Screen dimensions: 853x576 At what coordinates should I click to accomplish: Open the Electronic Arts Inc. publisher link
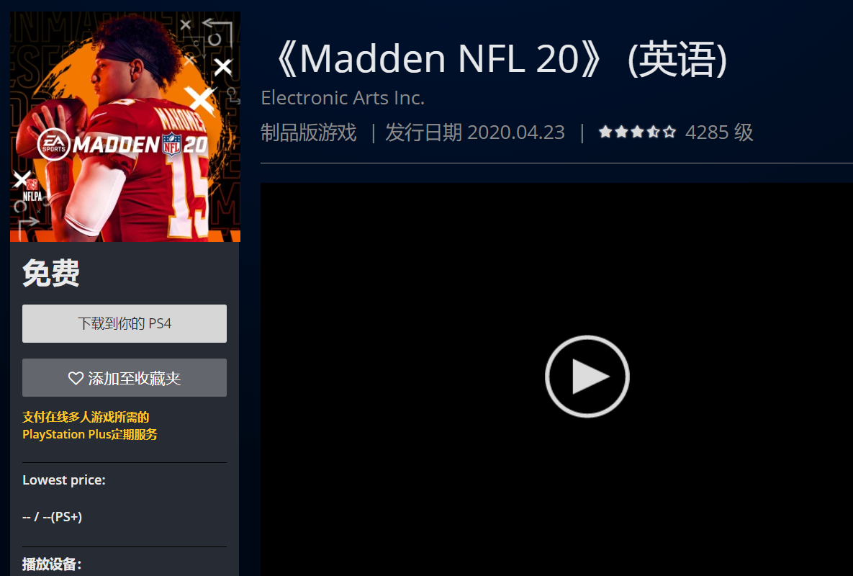(343, 98)
